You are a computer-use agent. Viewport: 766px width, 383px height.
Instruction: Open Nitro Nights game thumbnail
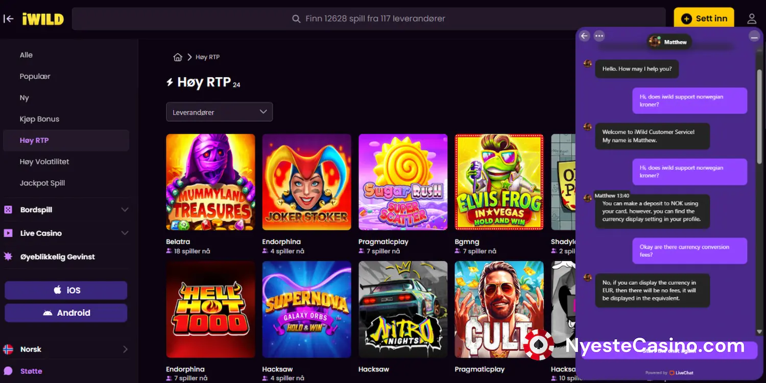pyautogui.click(x=403, y=309)
